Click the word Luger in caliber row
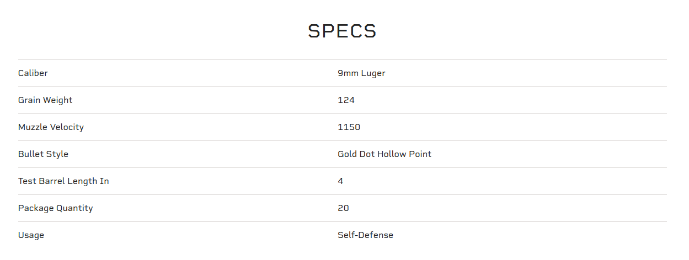The image size is (689, 260). pos(373,73)
